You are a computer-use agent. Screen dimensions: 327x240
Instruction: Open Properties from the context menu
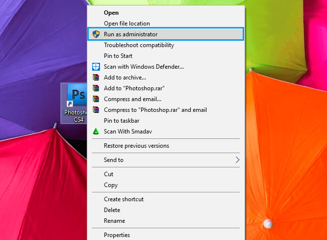(x=166, y=235)
